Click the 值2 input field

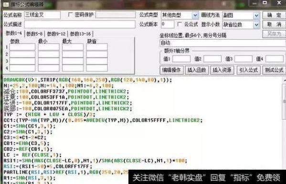[212, 59]
